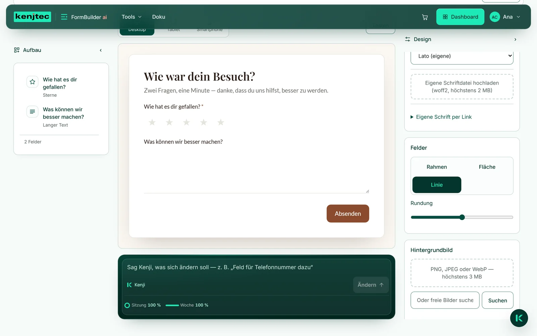Screen dimensions: 537x336
Task: Click the 'Wie war dein Besuch?' heading
Action: pyautogui.click(x=199, y=77)
